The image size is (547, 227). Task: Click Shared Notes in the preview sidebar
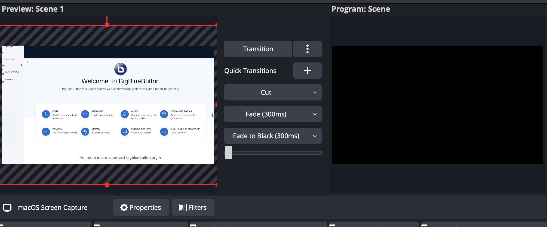tap(10, 59)
